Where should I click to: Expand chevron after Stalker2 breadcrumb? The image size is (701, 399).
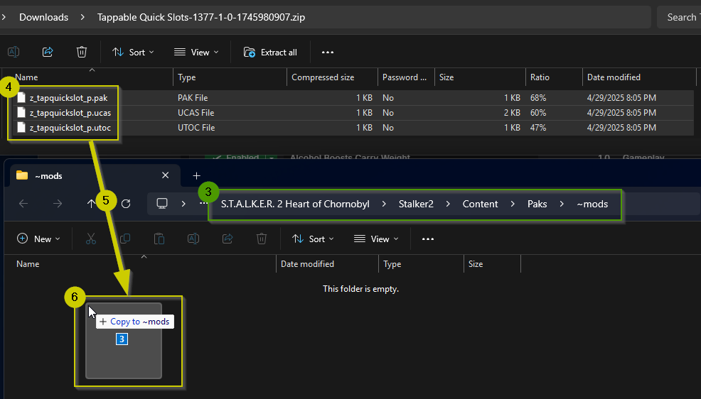pyautogui.click(x=448, y=204)
